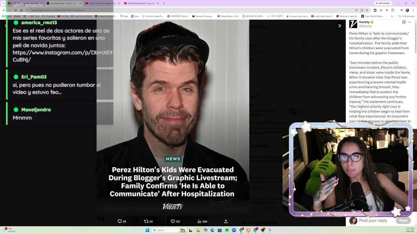Open the StreamStickers bookmark
This screenshot has height=234, width=417.
(228, 16)
